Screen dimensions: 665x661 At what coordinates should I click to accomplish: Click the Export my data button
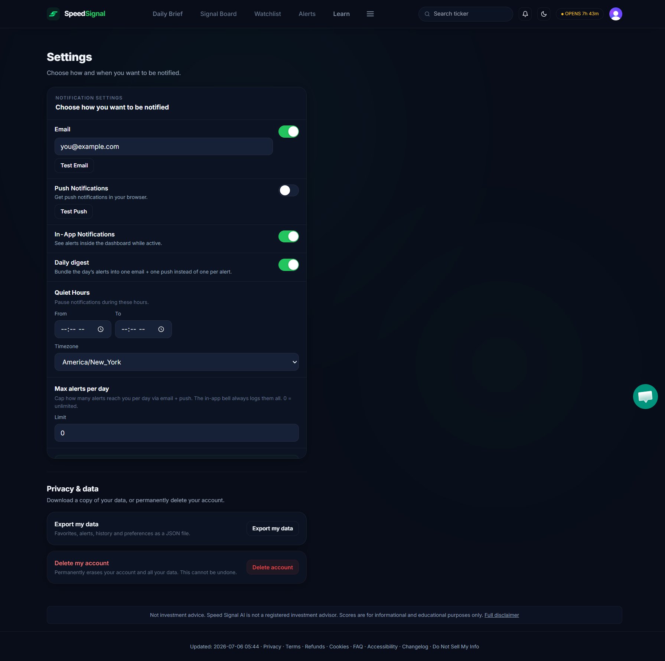[273, 529]
